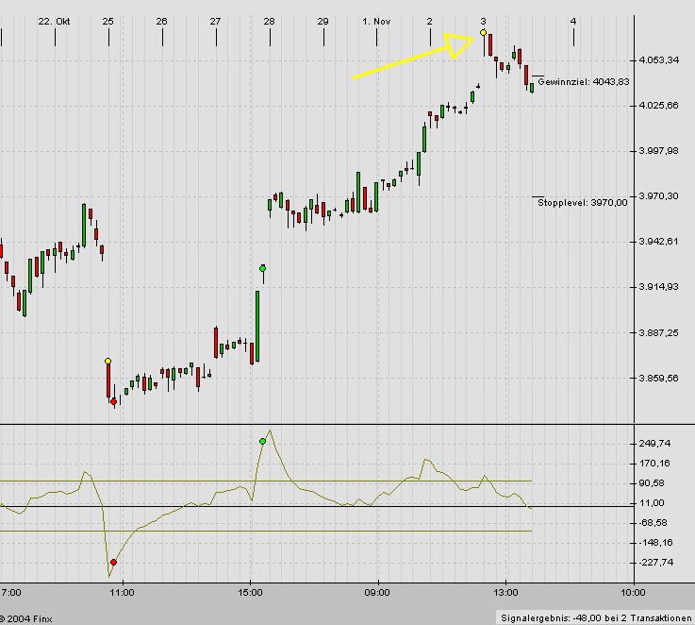Image resolution: width=695 pixels, height=625 pixels.
Task: Click the 4.053,34 price axis value
Action: [658, 59]
